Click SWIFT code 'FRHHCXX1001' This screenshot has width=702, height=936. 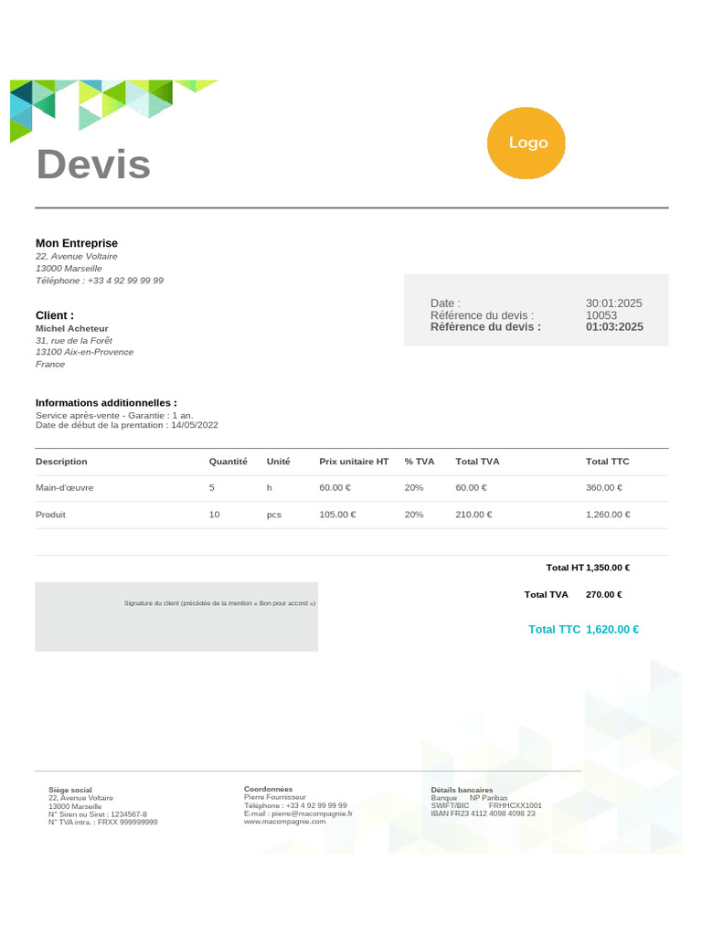pos(516,805)
